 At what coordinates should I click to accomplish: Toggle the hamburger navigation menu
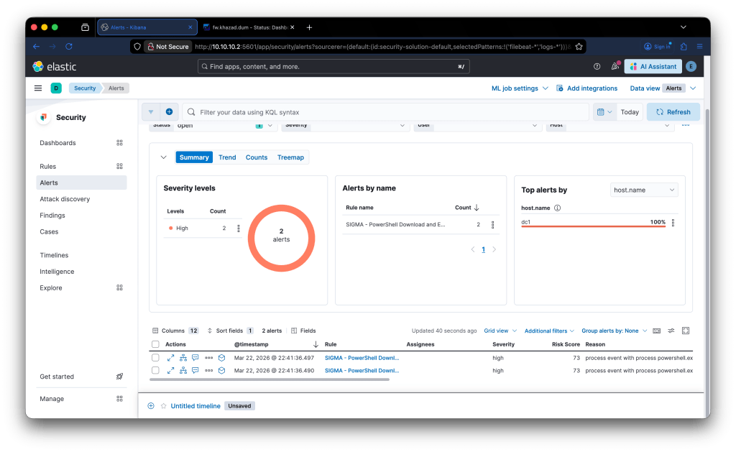(x=38, y=88)
